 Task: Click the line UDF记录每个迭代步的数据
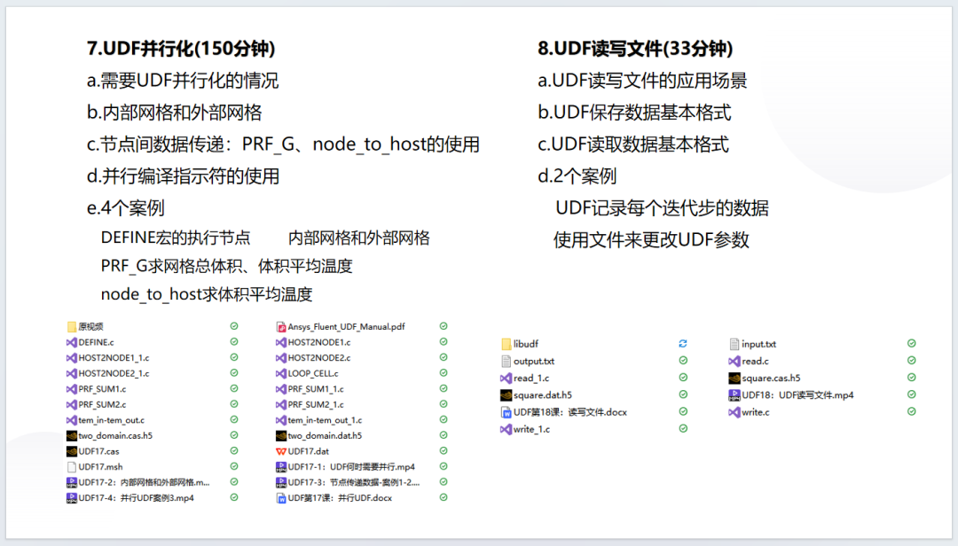pyautogui.click(x=662, y=207)
